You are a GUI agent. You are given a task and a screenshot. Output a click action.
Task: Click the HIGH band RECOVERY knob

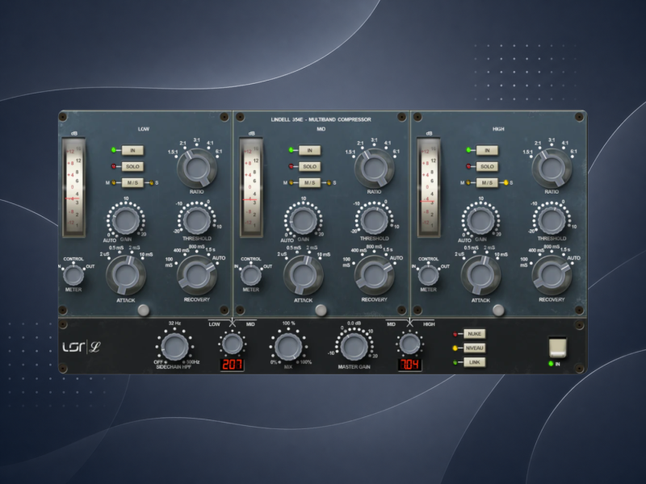pos(552,274)
